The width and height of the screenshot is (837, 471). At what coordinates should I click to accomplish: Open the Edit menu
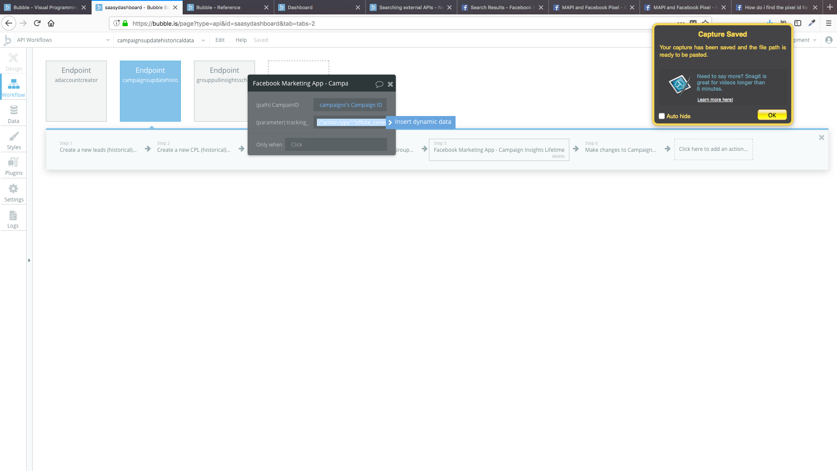(x=220, y=40)
